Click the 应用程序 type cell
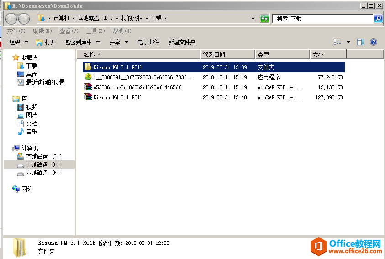 (x=269, y=77)
